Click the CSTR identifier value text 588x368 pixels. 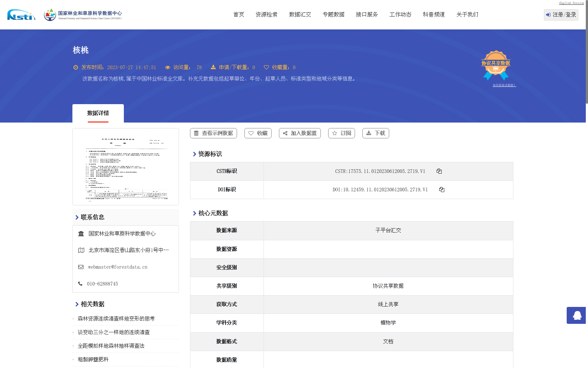pyautogui.click(x=380, y=171)
